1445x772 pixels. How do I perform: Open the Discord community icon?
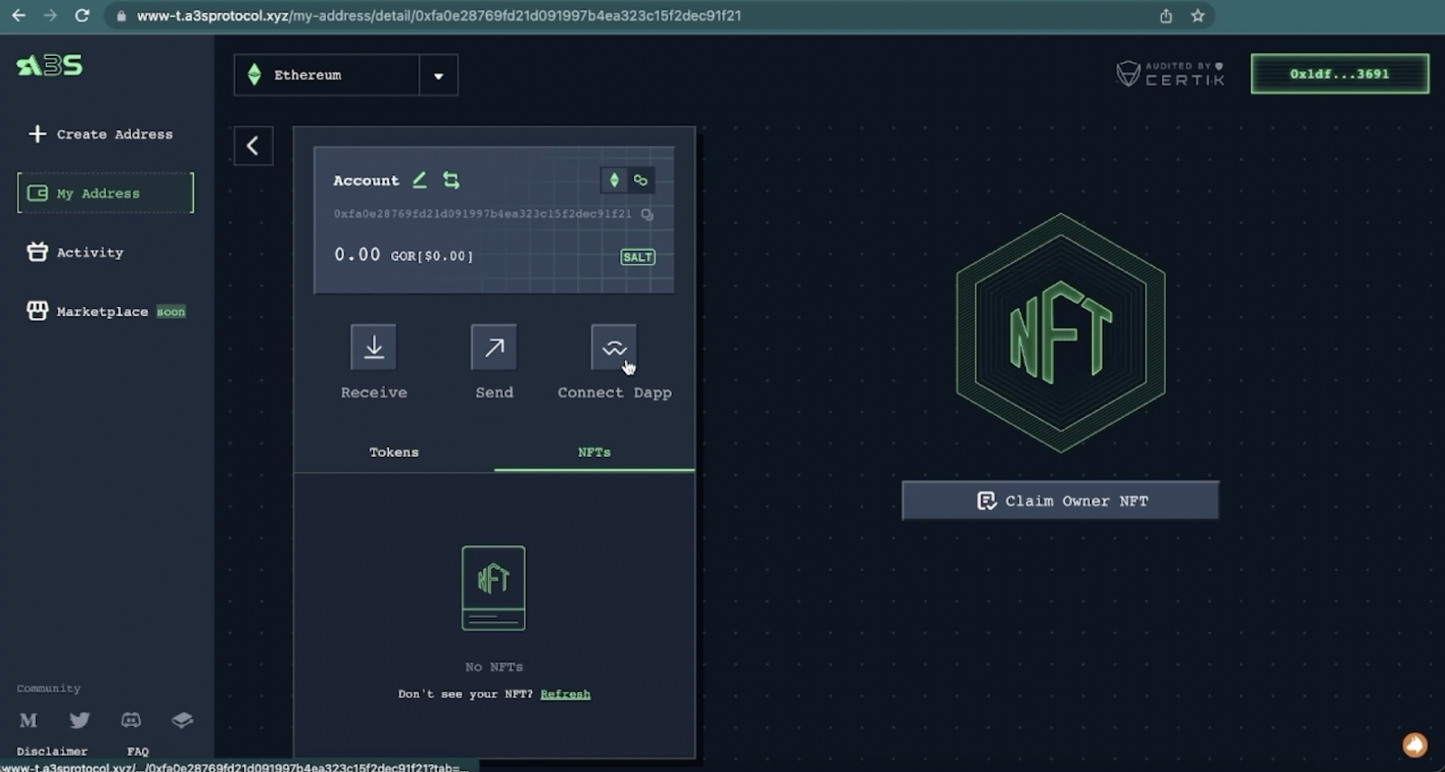131,720
